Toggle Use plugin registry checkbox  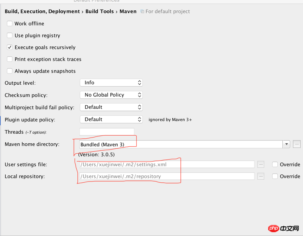pos(10,35)
